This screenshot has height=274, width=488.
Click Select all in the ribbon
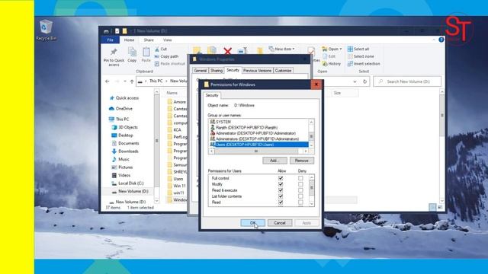pyautogui.click(x=358, y=49)
